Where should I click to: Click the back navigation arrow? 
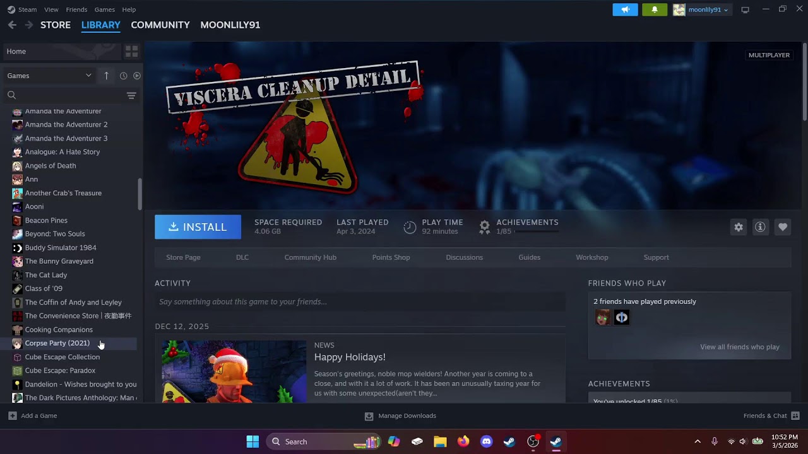click(x=12, y=25)
